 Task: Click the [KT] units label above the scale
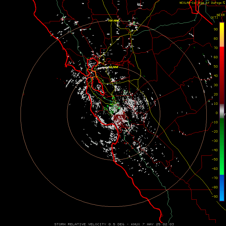[214, 17]
